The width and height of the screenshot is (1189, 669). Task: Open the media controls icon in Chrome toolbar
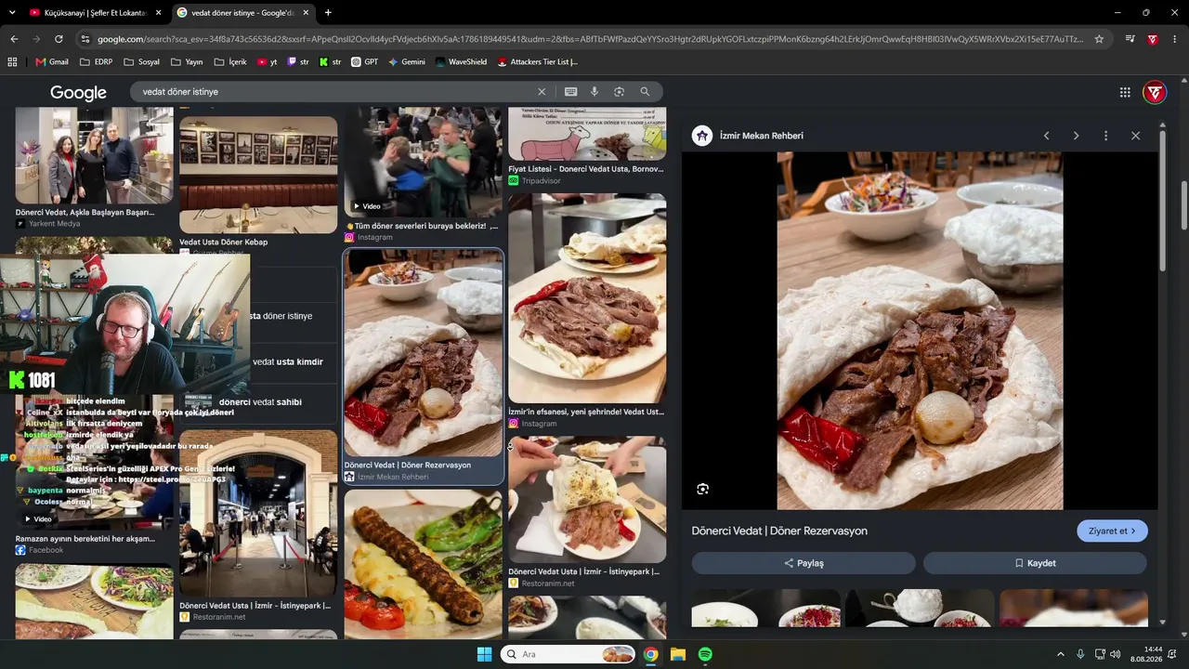click(1130, 39)
